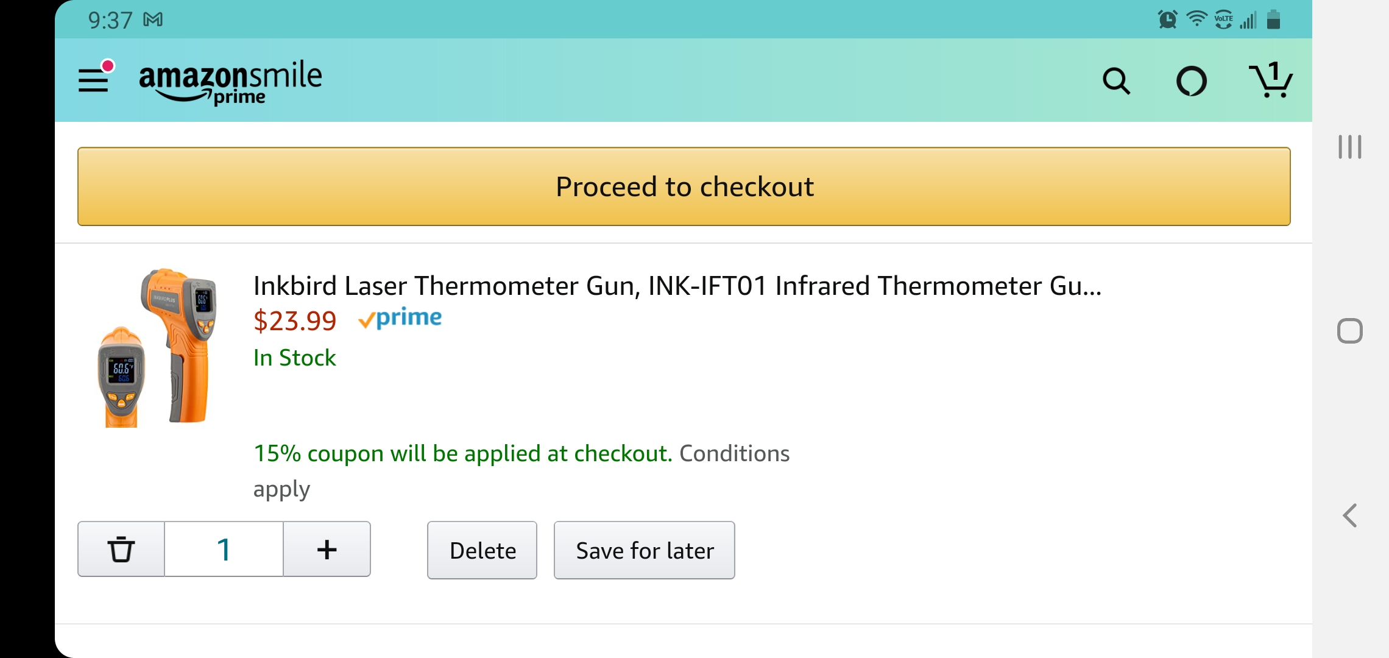Tap the orange thermometer product image
This screenshot has width=1389, height=658.
[x=158, y=347]
